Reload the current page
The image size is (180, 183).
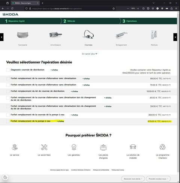[12, 9]
